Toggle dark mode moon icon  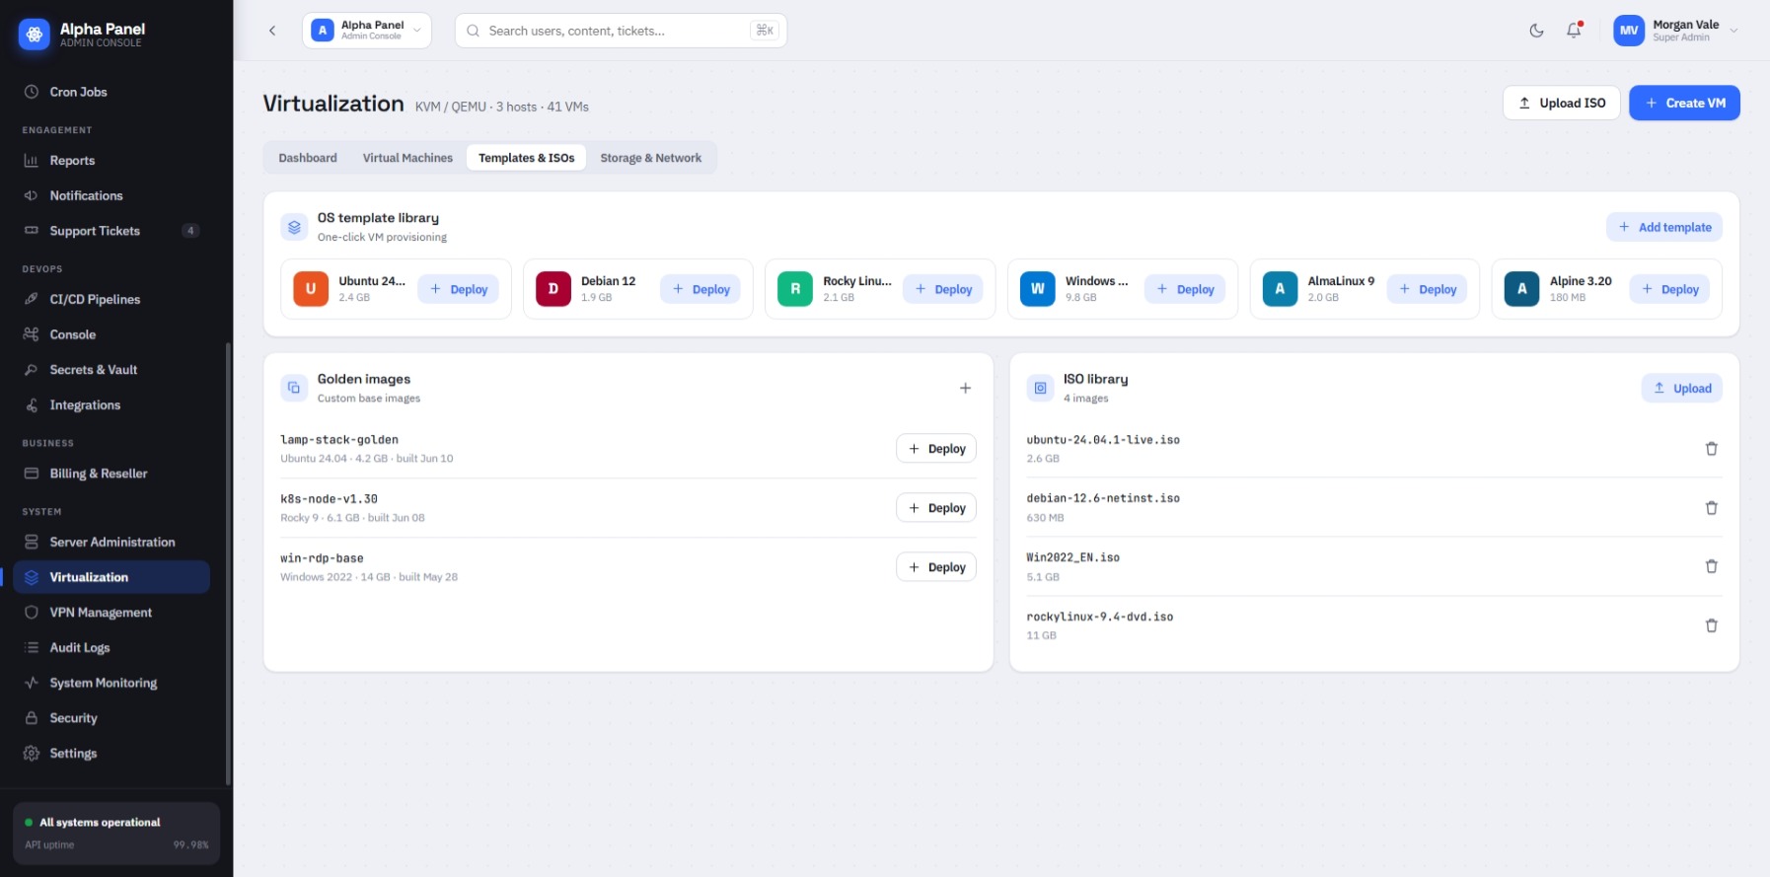point(1536,31)
